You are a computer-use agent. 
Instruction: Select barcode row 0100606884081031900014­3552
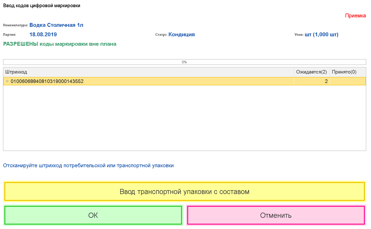click(x=47, y=81)
